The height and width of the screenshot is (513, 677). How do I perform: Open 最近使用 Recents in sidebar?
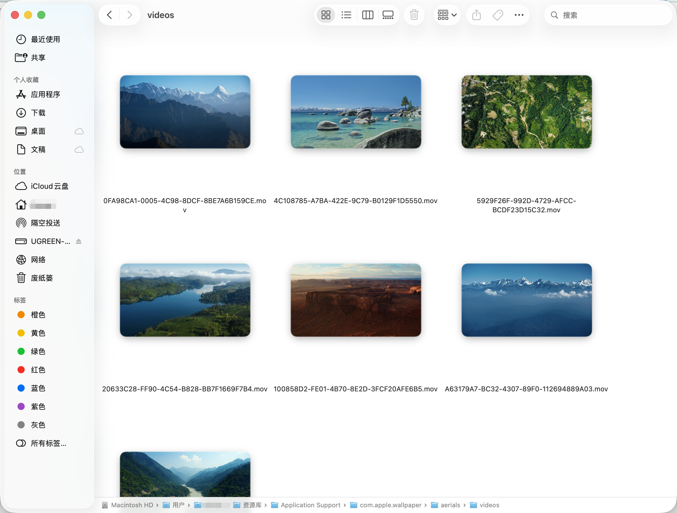coord(45,39)
